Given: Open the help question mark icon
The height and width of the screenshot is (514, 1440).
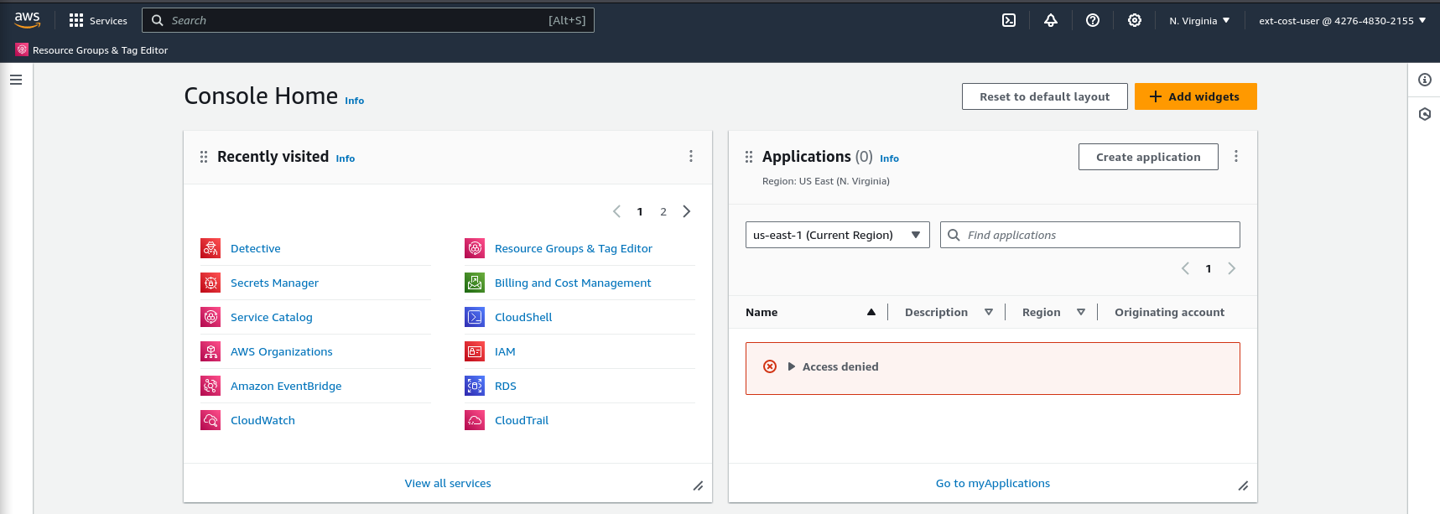Looking at the screenshot, I should [1093, 20].
